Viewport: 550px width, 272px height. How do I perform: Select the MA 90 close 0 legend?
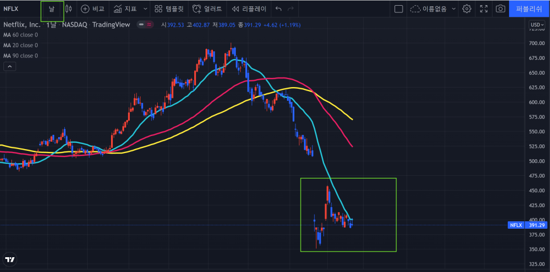tap(20, 56)
